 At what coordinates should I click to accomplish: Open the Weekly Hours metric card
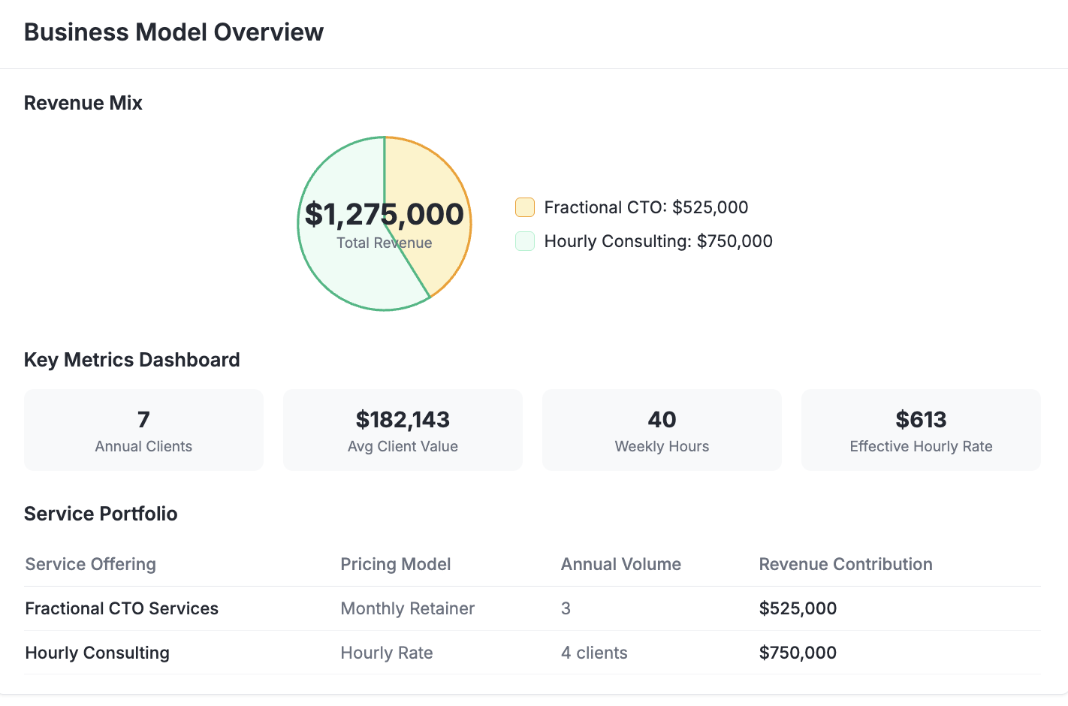[662, 430]
